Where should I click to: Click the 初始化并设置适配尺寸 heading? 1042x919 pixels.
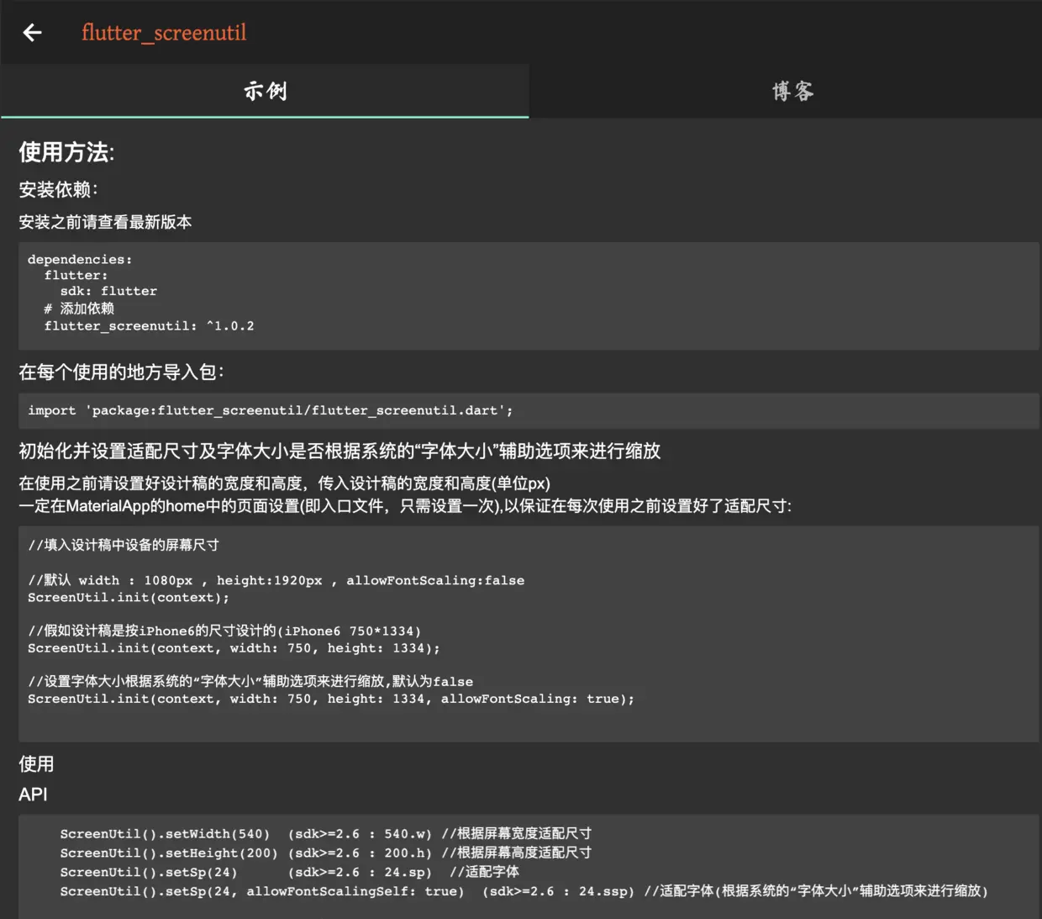point(339,452)
